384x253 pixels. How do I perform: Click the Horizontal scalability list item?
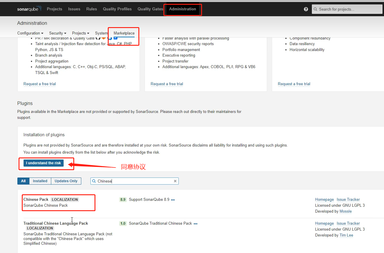coord(307,50)
